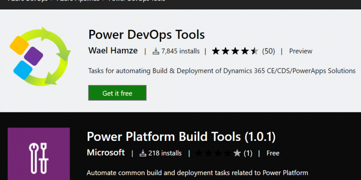
Task: Select the Automate common build description text
Action: click(197, 173)
